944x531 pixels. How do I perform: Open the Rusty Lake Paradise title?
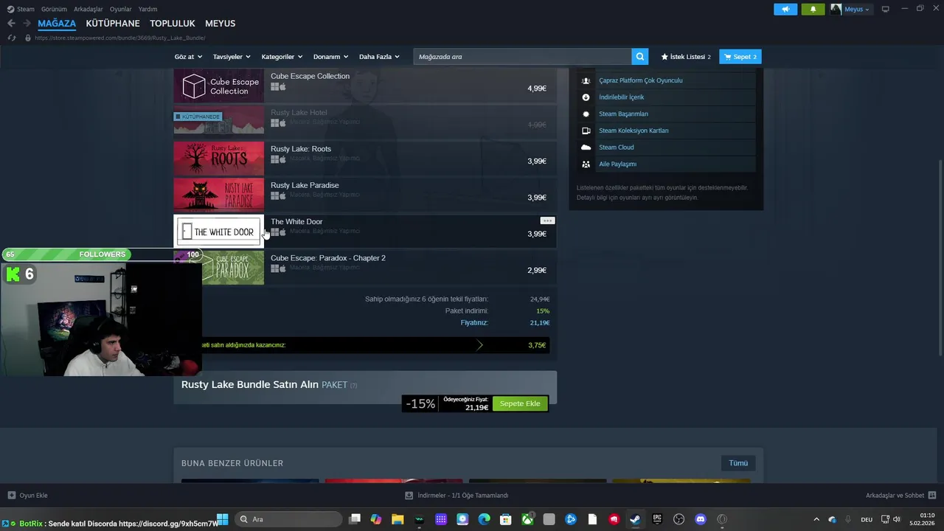305,185
